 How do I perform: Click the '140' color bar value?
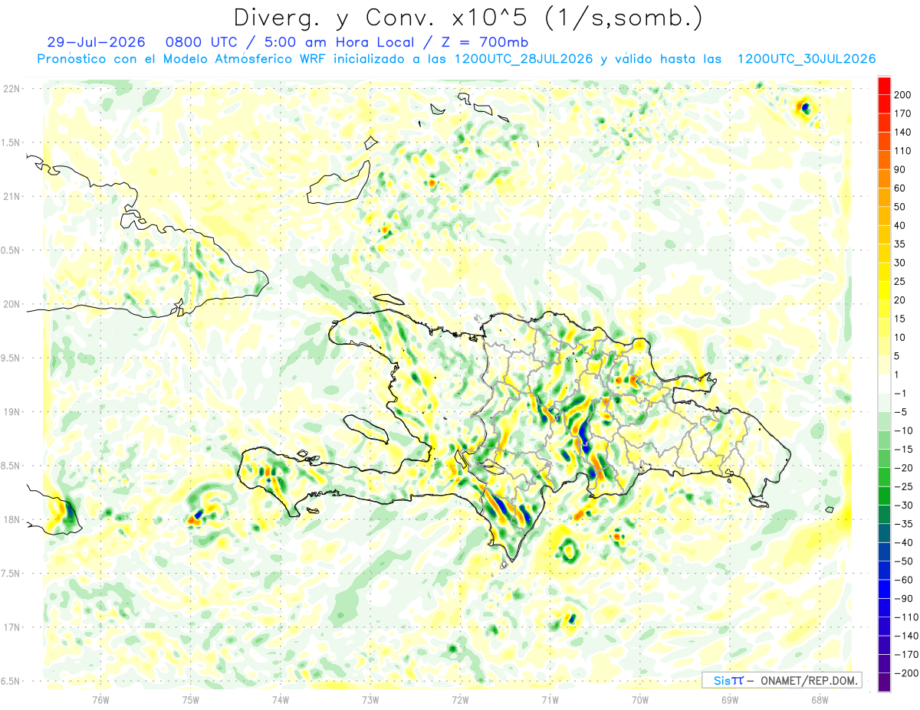902,132
